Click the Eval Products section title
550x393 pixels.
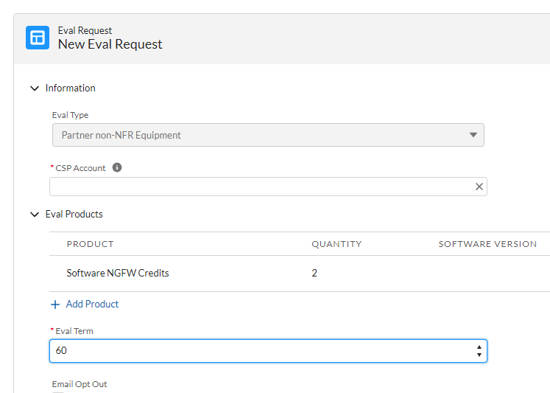click(74, 215)
